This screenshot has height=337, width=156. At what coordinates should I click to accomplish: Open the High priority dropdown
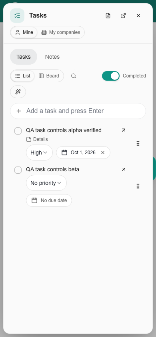(x=39, y=153)
